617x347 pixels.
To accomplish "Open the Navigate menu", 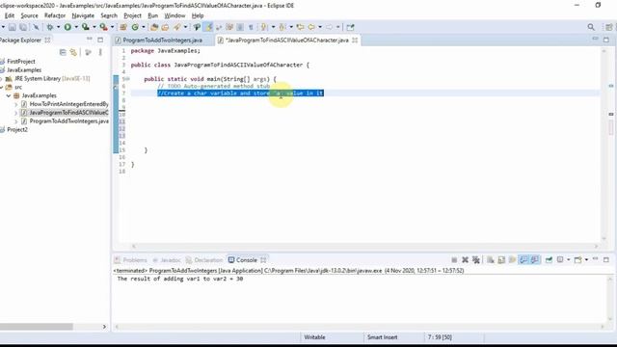I will (x=83, y=15).
